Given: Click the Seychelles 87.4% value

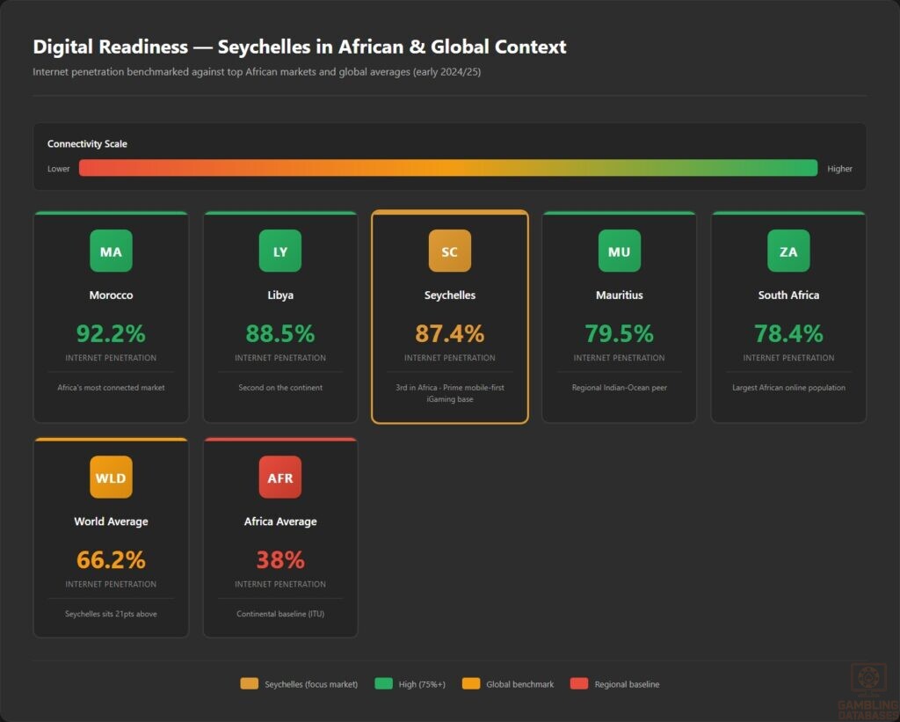Looking at the screenshot, I should pos(449,333).
